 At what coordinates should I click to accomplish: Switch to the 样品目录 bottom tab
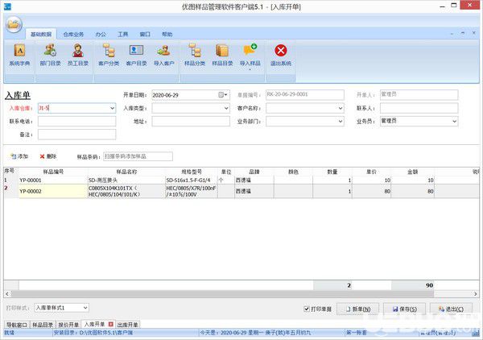(43, 325)
